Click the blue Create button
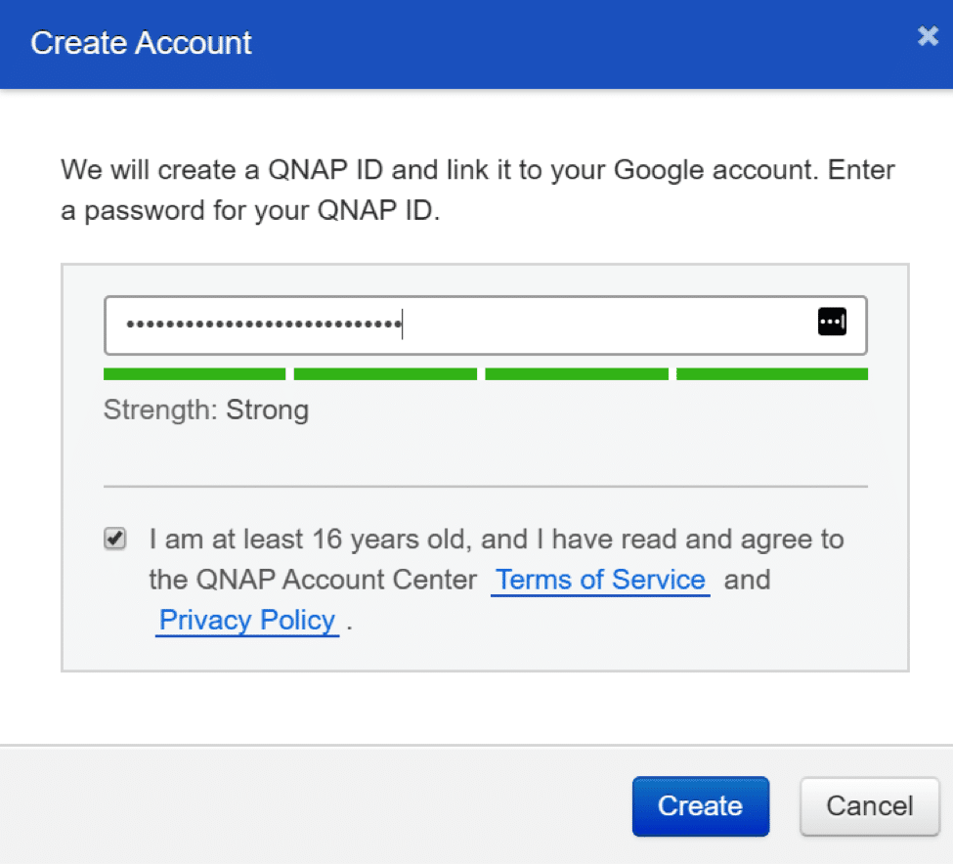 pyautogui.click(x=700, y=805)
